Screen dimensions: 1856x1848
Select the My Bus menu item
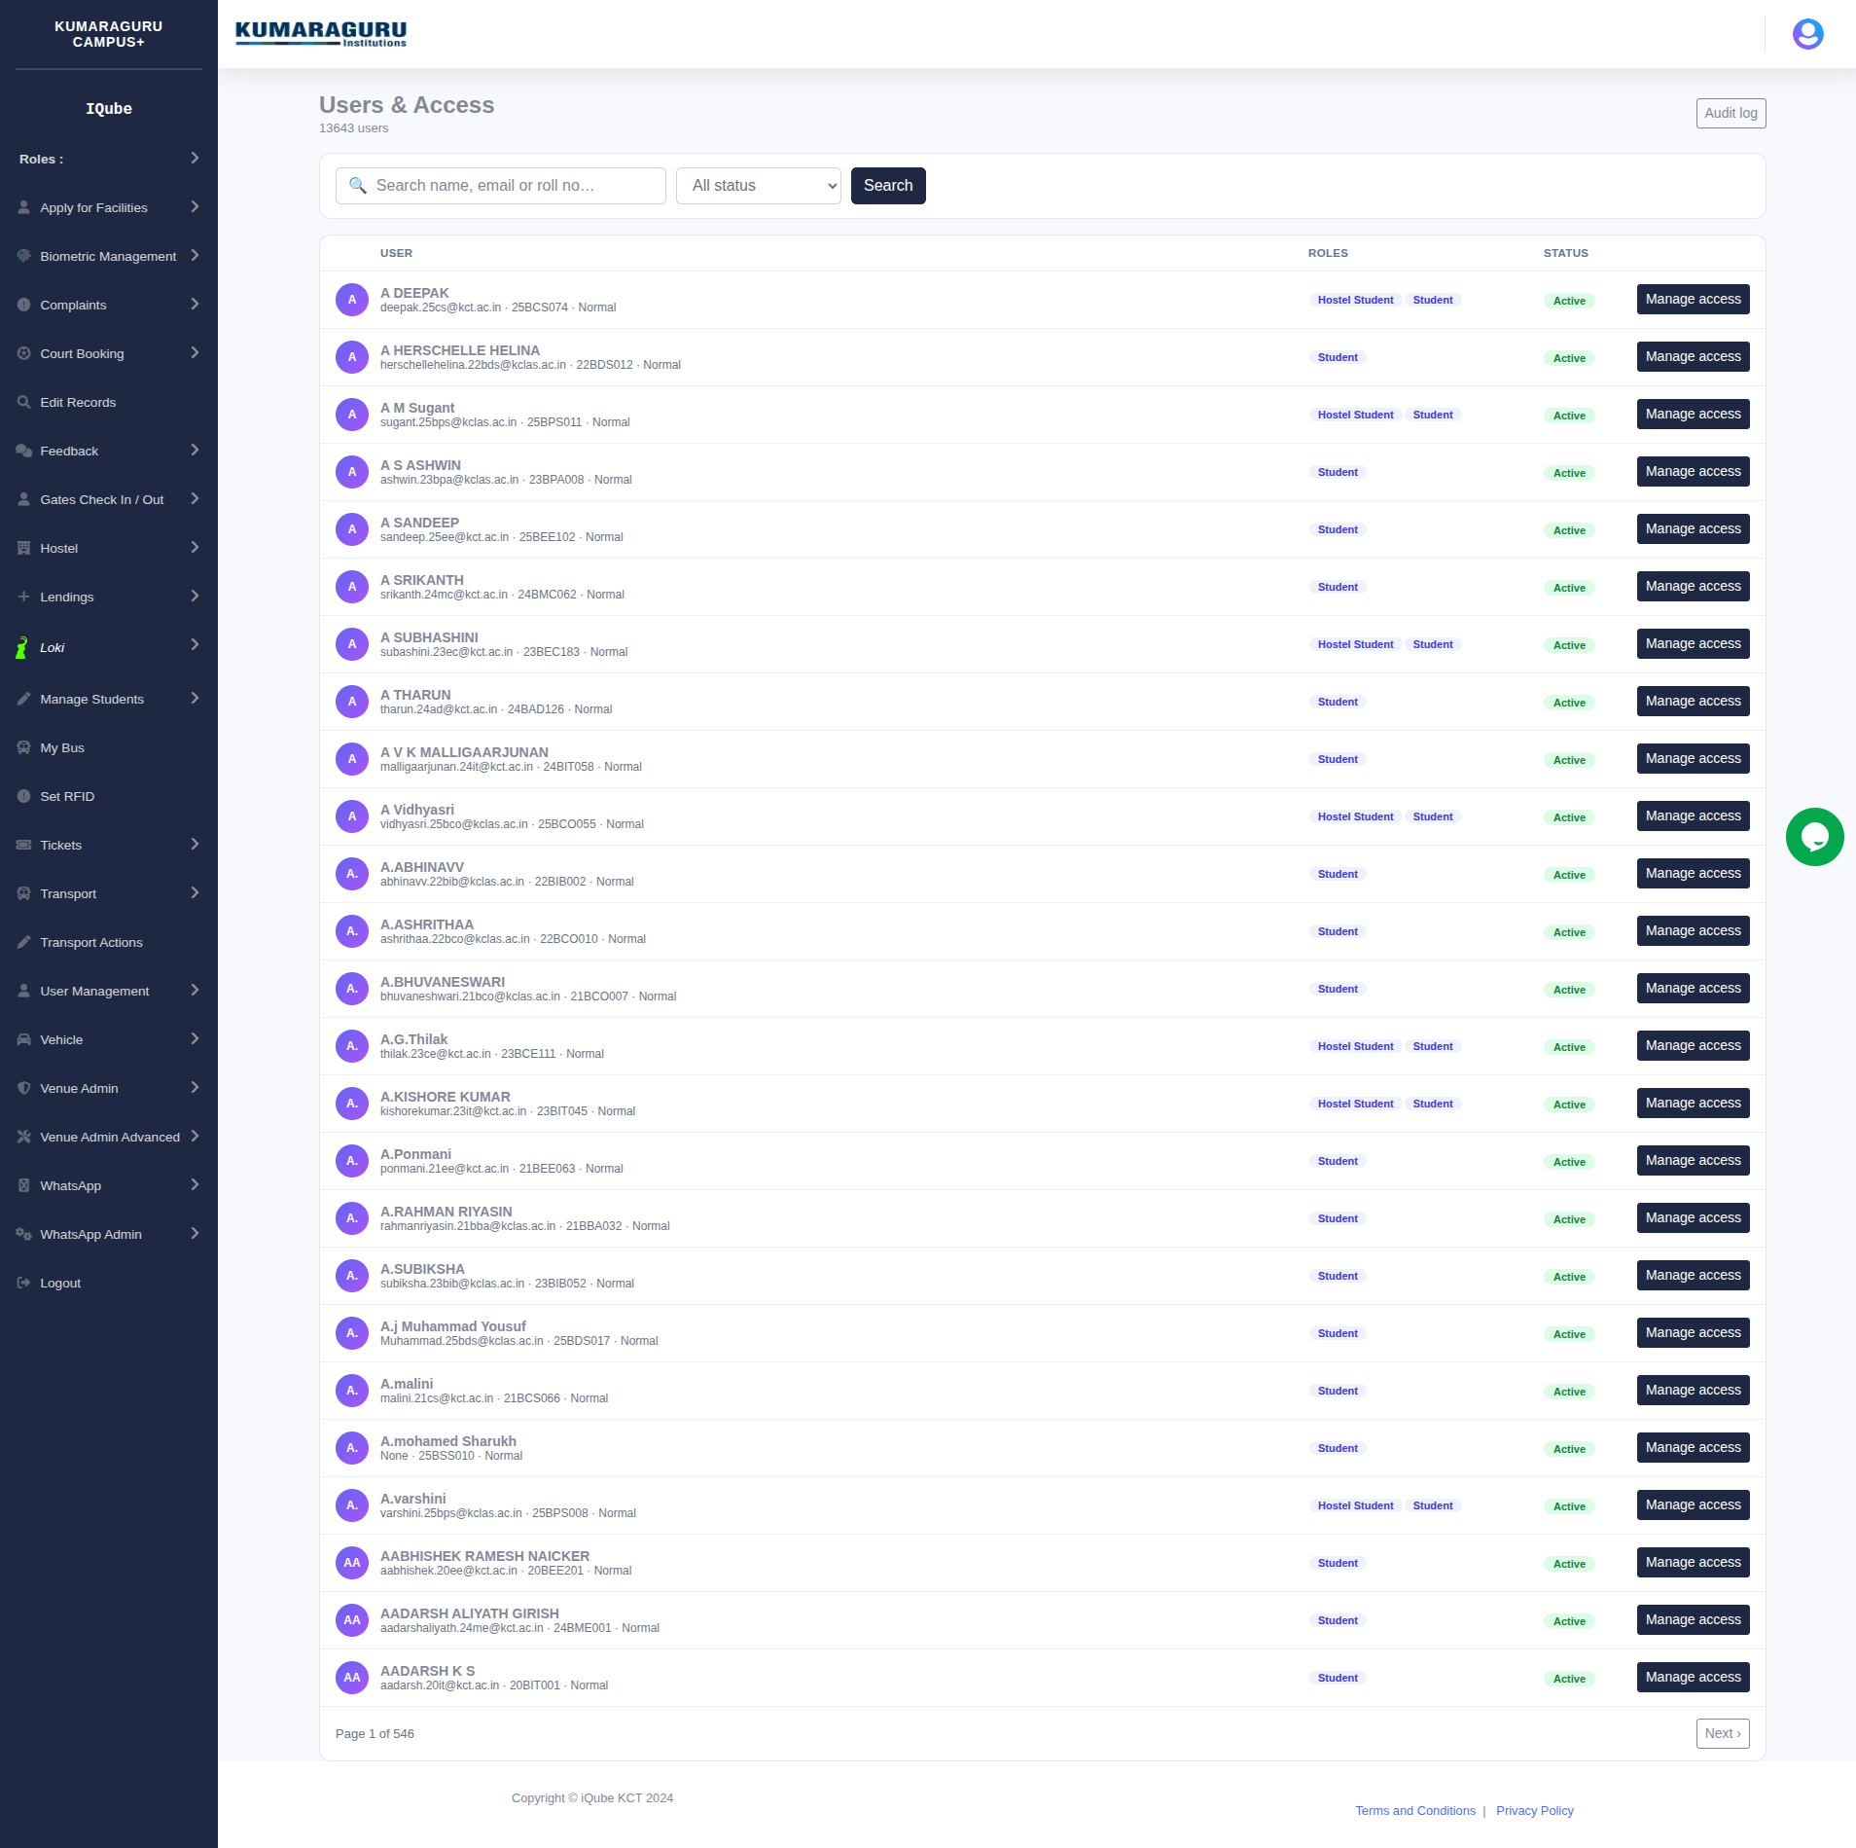click(x=109, y=747)
